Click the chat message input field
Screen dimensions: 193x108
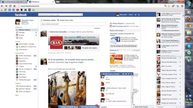(115, 107)
